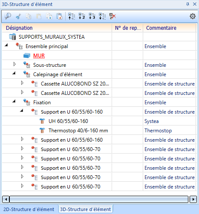Open the gear settings icon
199x214 pixels.
[x=193, y=16]
